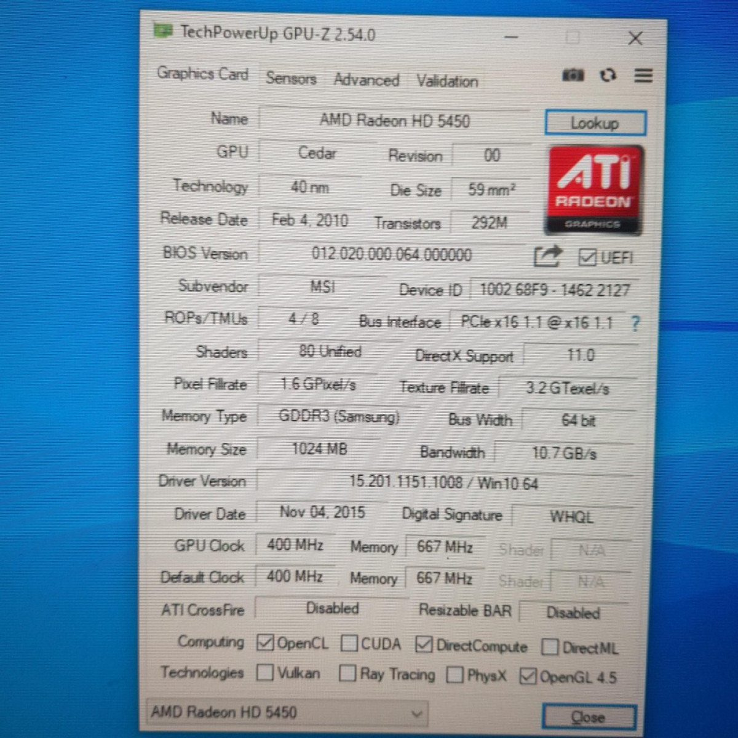The width and height of the screenshot is (738, 738).
Task: Click the GPU Clock row Shader N/A value
Action: click(591, 550)
